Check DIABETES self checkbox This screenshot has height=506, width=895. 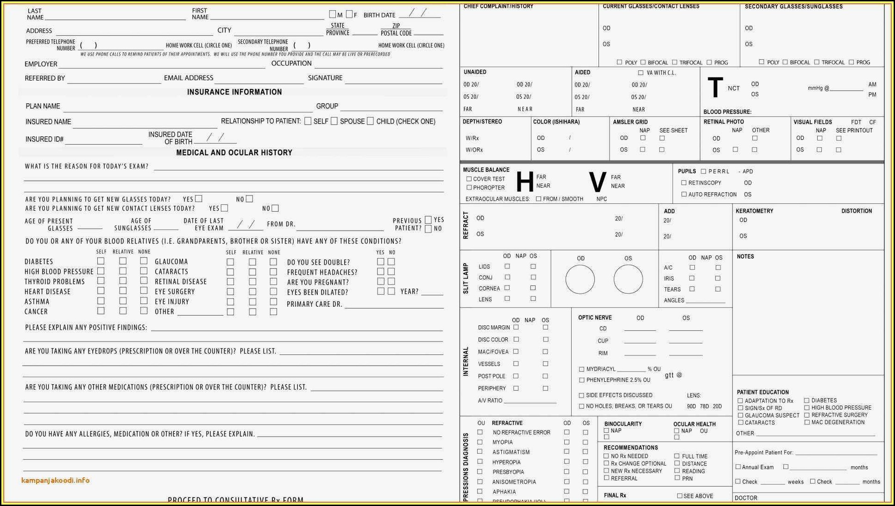101,261
